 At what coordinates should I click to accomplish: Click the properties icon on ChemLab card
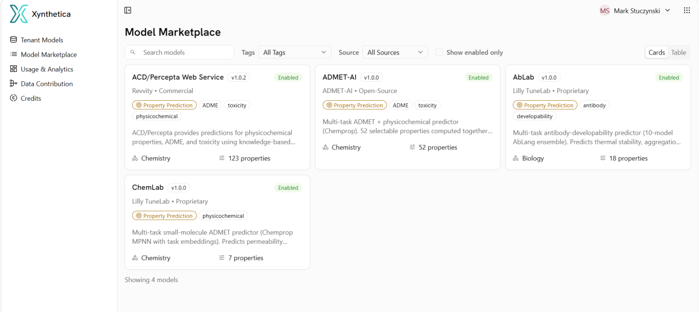pos(222,258)
